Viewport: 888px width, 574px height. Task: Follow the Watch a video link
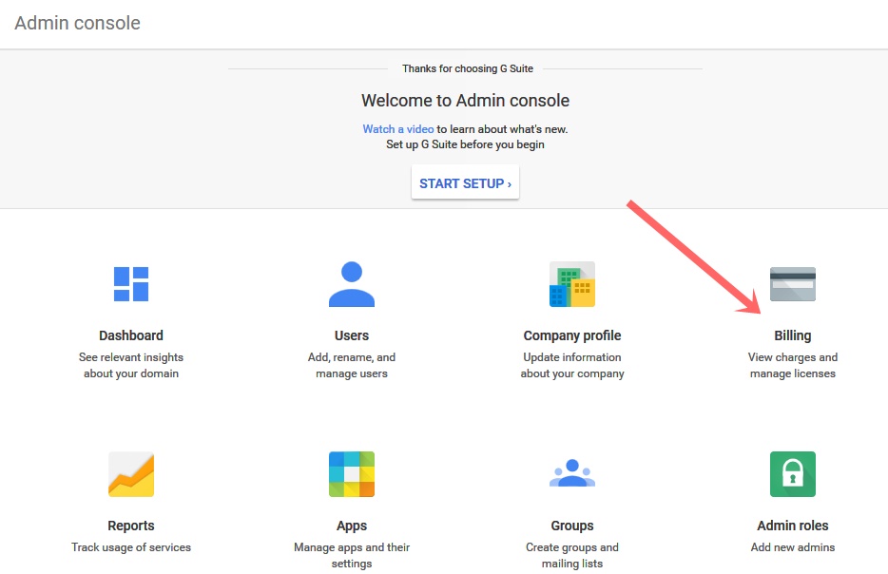tap(397, 129)
